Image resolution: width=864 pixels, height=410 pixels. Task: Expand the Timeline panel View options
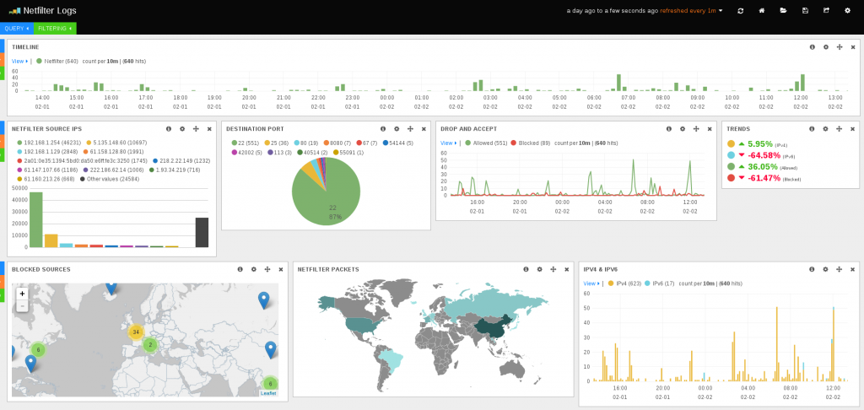(x=20, y=62)
